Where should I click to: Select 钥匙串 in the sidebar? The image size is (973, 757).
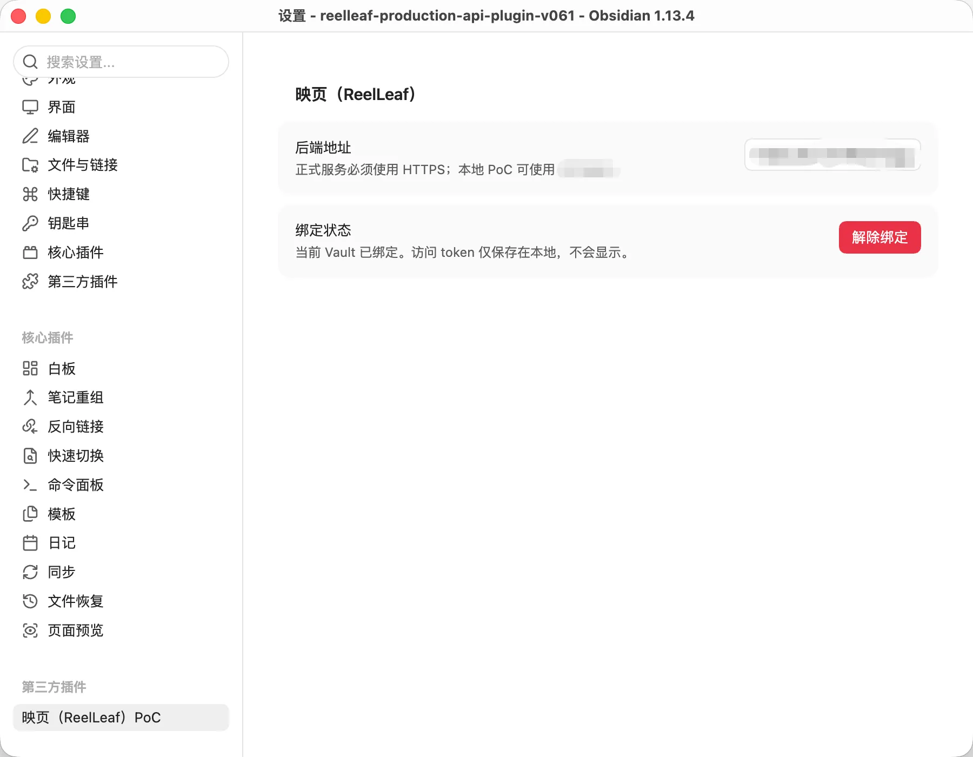121,223
